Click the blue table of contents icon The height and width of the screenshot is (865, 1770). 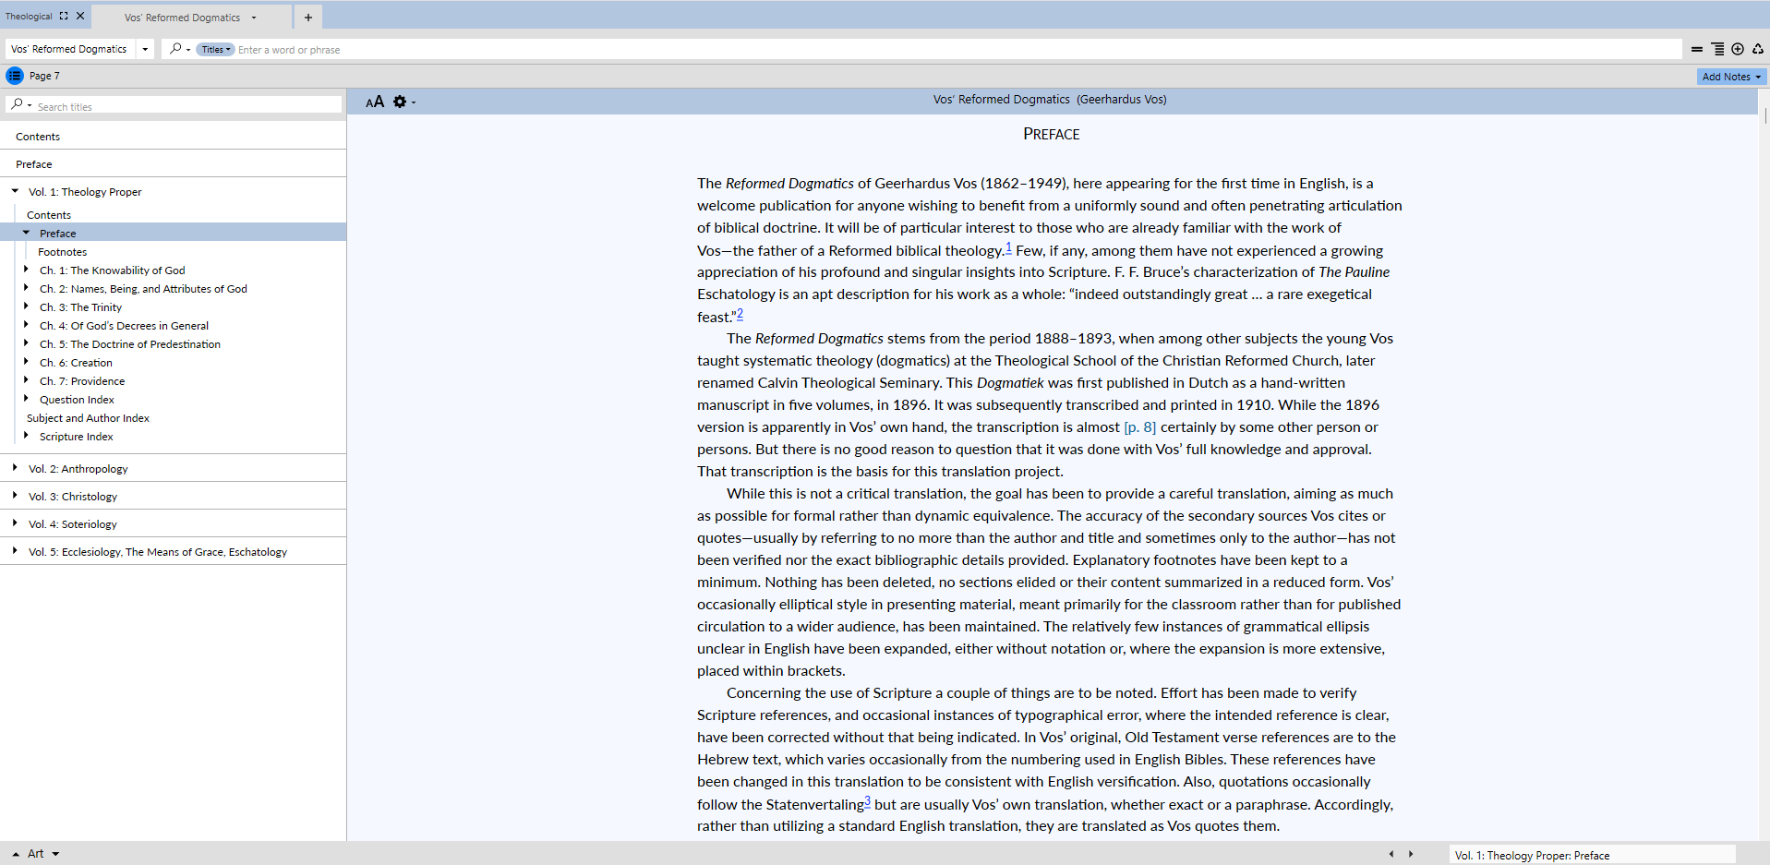coord(15,76)
